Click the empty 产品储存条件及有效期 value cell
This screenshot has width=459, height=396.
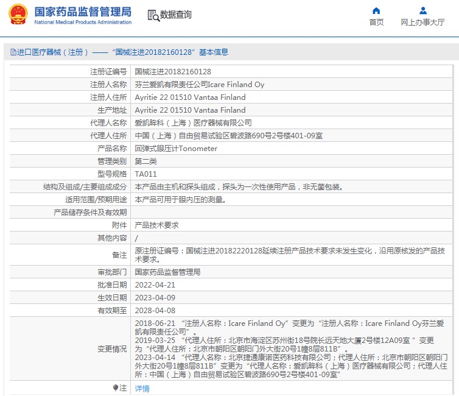tap(292, 213)
